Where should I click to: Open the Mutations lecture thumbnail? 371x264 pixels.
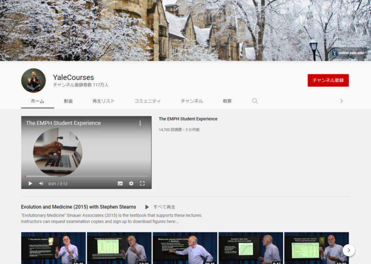(x=185, y=248)
